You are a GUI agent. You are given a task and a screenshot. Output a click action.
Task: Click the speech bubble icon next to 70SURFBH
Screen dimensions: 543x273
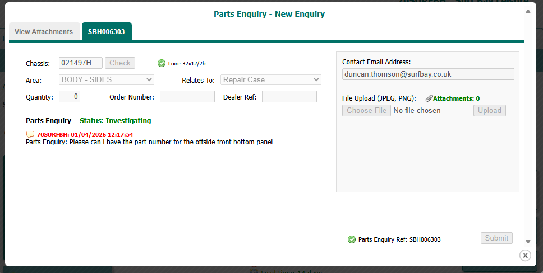(30, 134)
